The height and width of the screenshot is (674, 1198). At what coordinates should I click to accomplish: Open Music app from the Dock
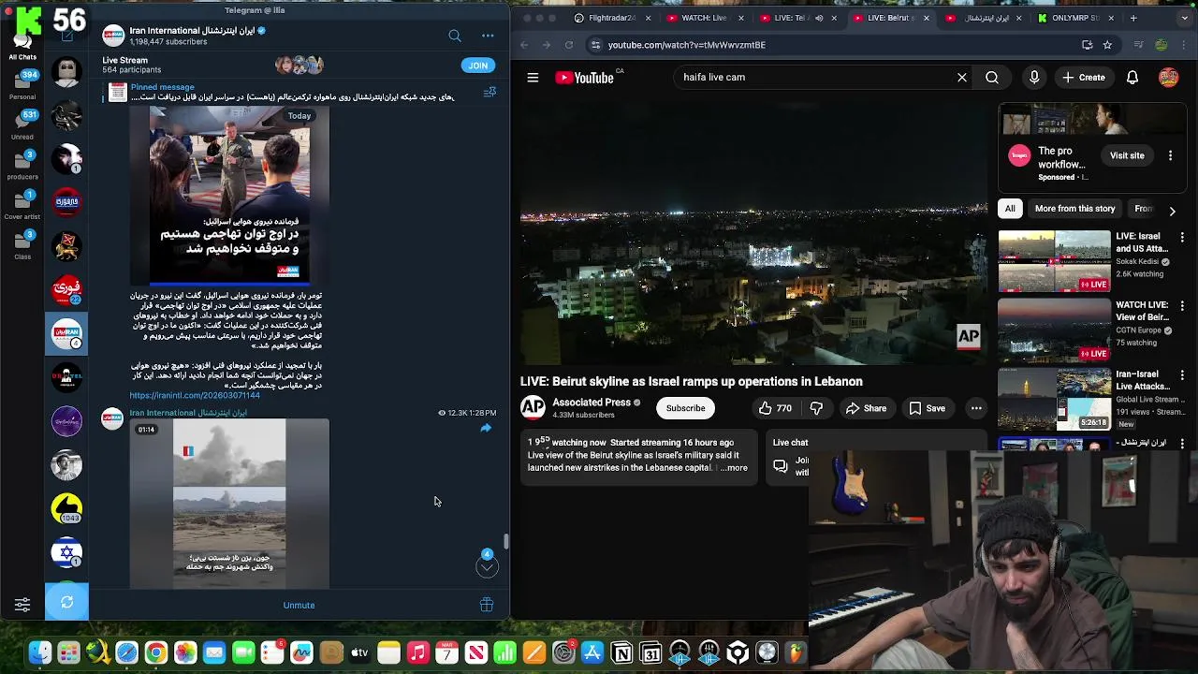tap(418, 652)
